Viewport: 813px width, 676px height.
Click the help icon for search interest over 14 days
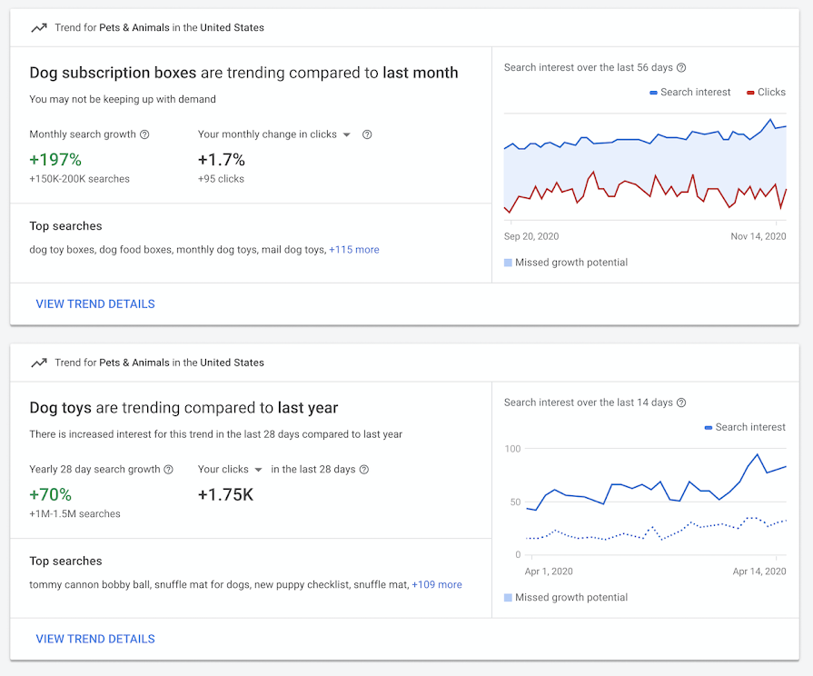tap(680, 402)
